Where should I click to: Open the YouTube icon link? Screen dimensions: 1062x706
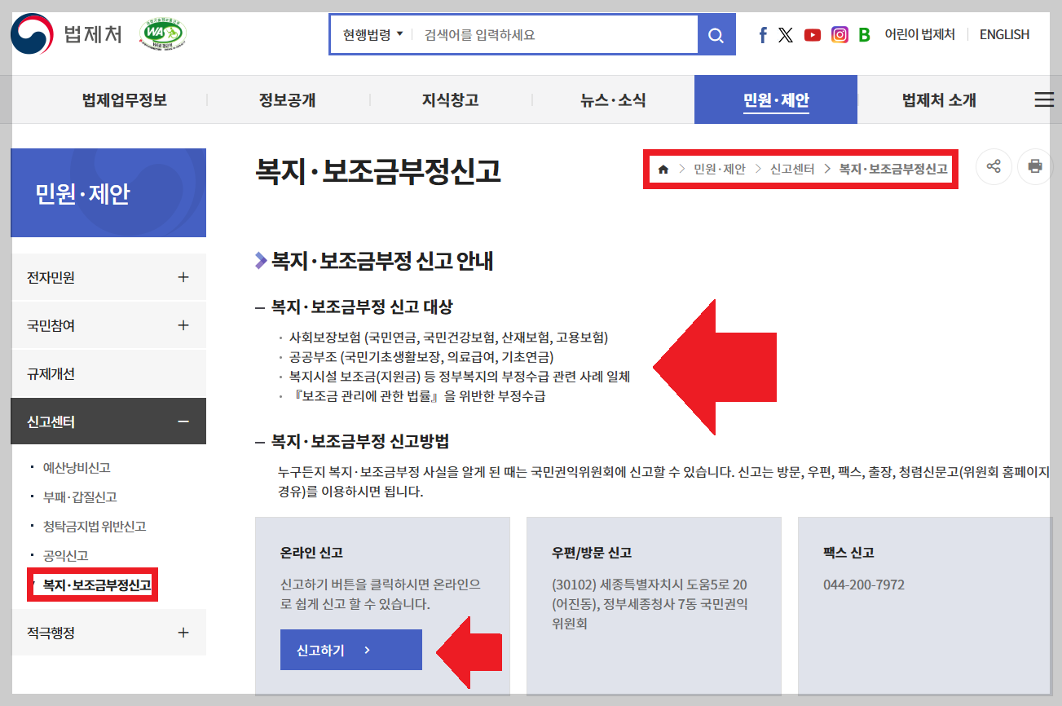[813, 35]
